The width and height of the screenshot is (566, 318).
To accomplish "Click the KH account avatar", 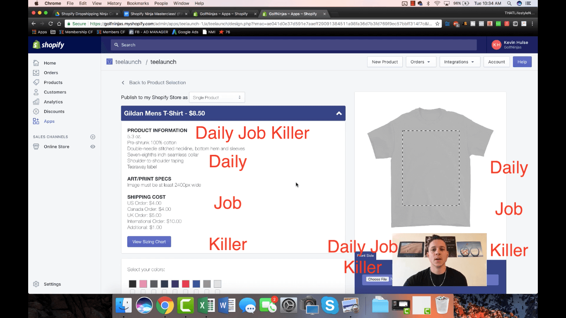I will click(x=496, y=45).
